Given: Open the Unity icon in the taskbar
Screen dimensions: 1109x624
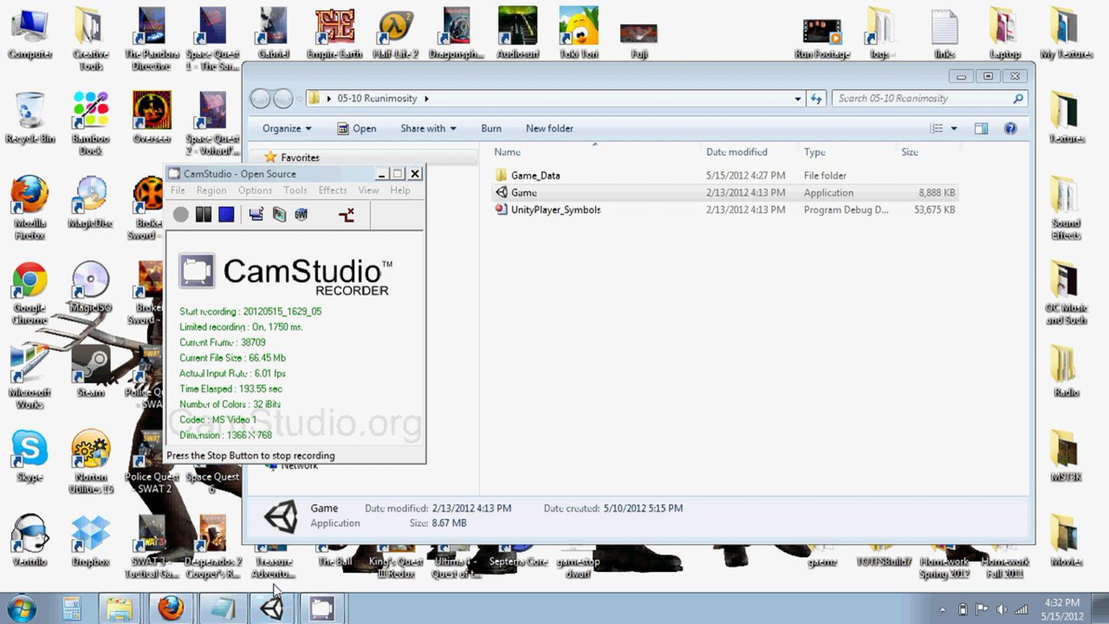Looking at the screenshot, I should click(x=272, y=608).
